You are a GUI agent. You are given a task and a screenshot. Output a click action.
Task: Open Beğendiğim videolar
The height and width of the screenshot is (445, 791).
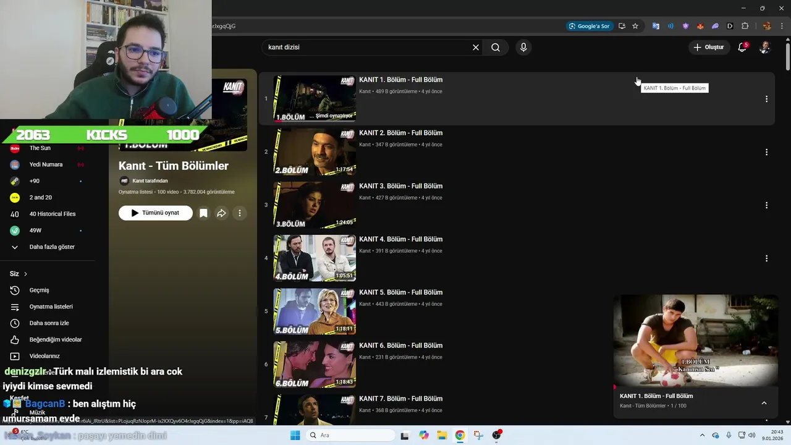coord(47,340)
